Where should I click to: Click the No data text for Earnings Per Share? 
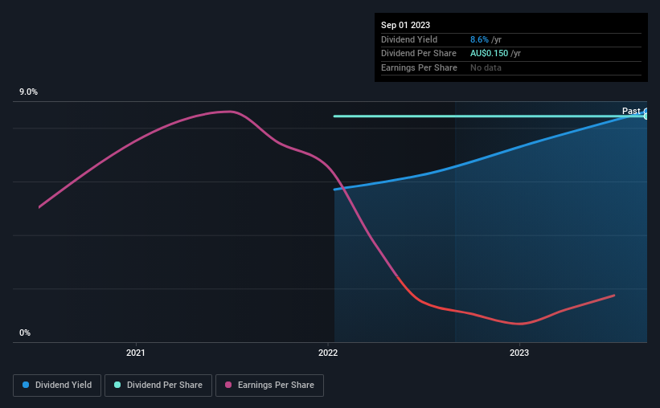tap(486, 67)
